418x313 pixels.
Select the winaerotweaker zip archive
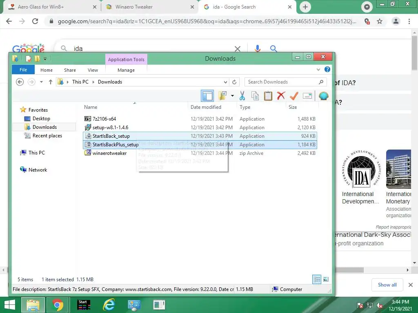pos(200,153)
